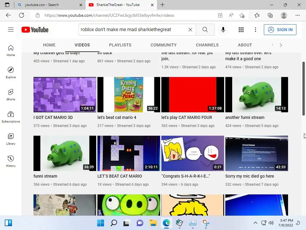Add page to favorites star-plus icon
The image size is (306, 230).
point(242,15)
